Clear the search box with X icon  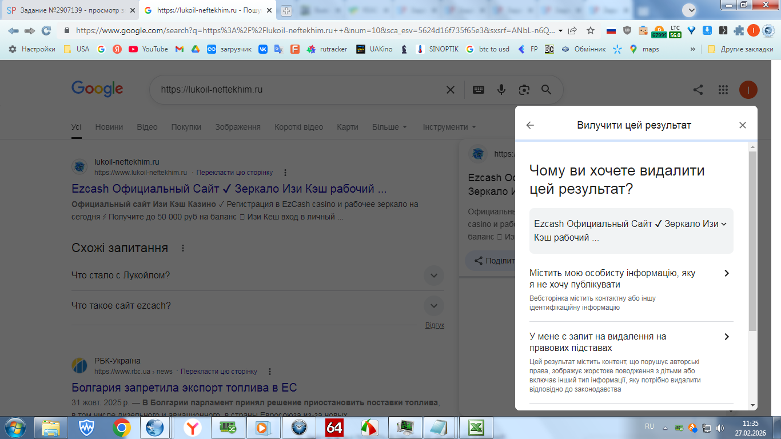point(451,90)
